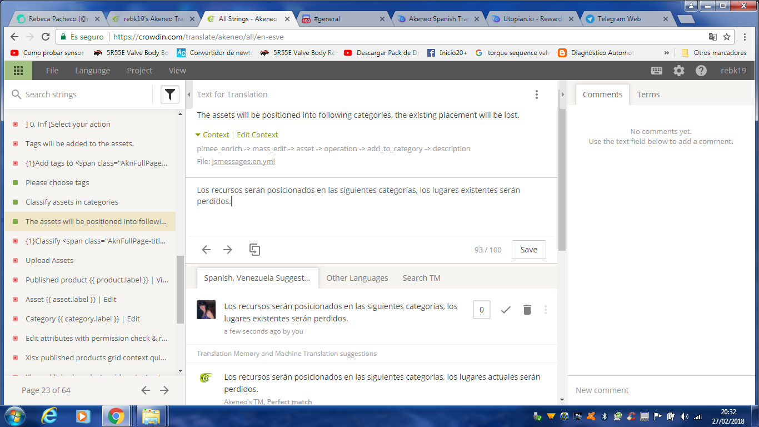Image resolution: width=759 pixels, height=427 pixels.
Task: Switch to the Search TM tab
Action: click(x=422, y=278)
